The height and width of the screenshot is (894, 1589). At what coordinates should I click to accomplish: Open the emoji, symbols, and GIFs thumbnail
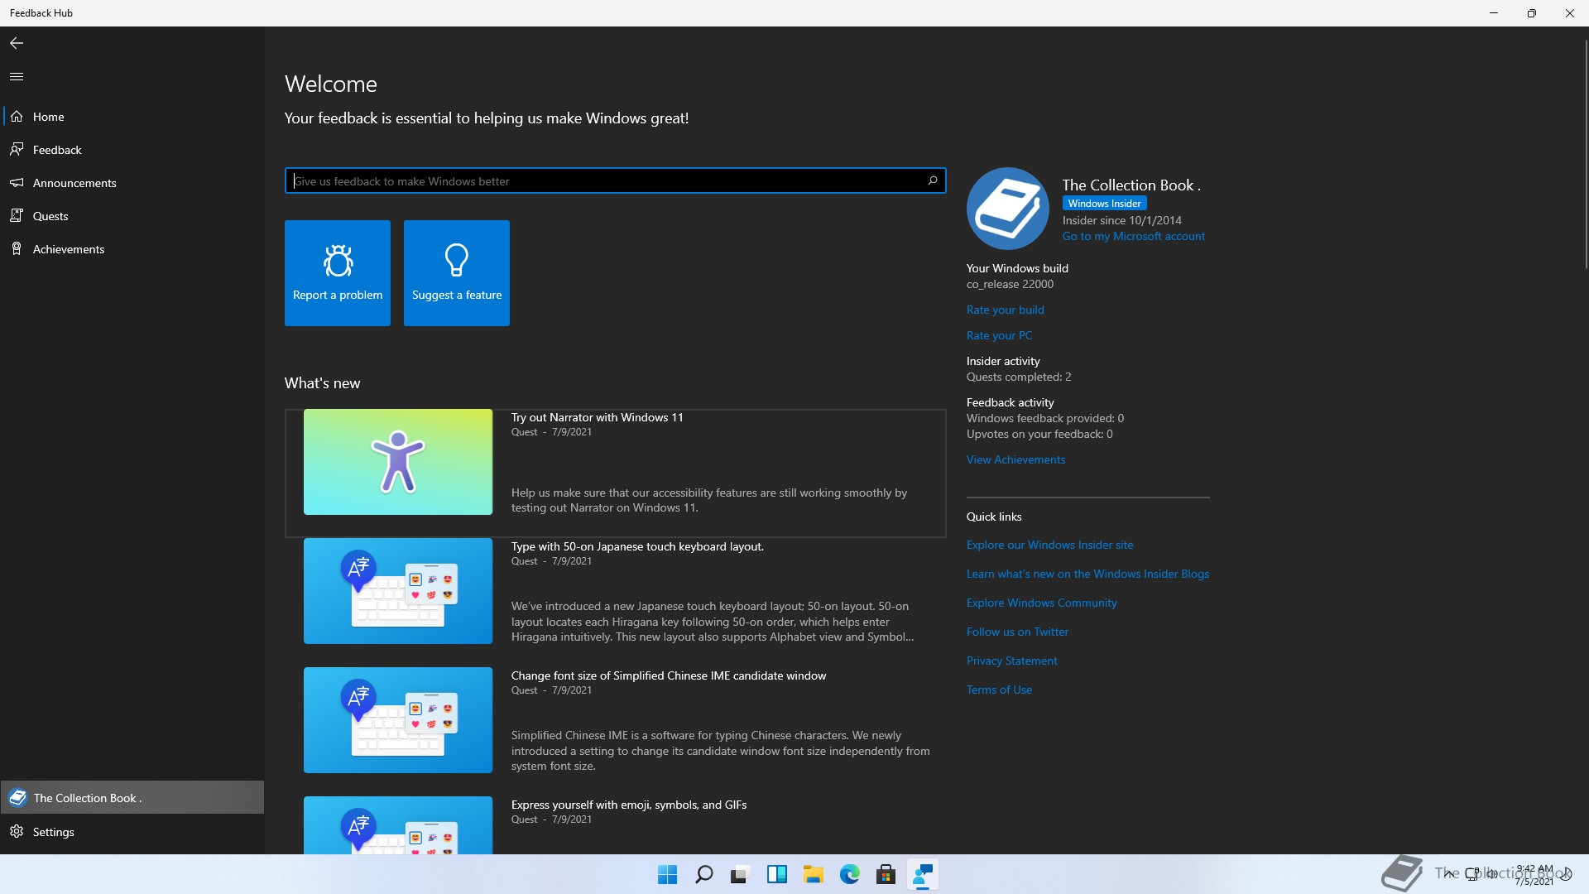click(x=398, y=825)
